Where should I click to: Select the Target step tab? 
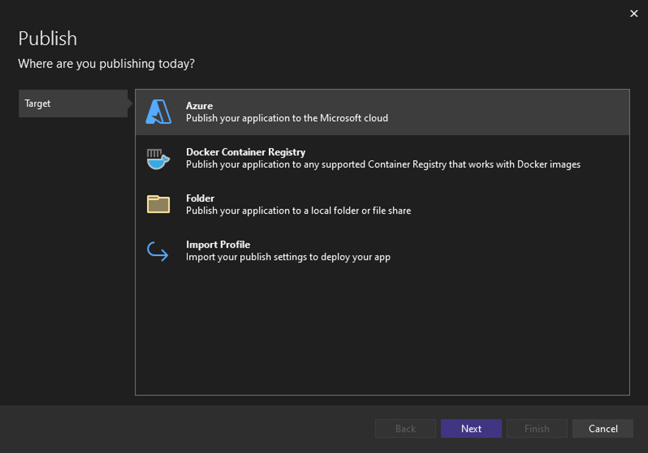[73, 104]
